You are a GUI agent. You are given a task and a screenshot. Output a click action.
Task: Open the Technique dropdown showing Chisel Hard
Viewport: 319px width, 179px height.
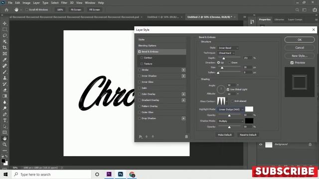pyautogui.click(x=226, y=53)
